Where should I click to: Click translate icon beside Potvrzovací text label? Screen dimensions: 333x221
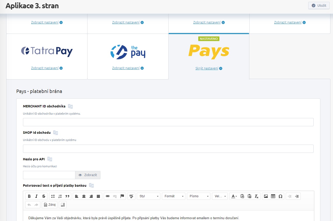click(x=91, y=186)
